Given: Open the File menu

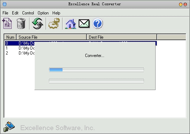Looking at the screenshot, I should 5,13.
